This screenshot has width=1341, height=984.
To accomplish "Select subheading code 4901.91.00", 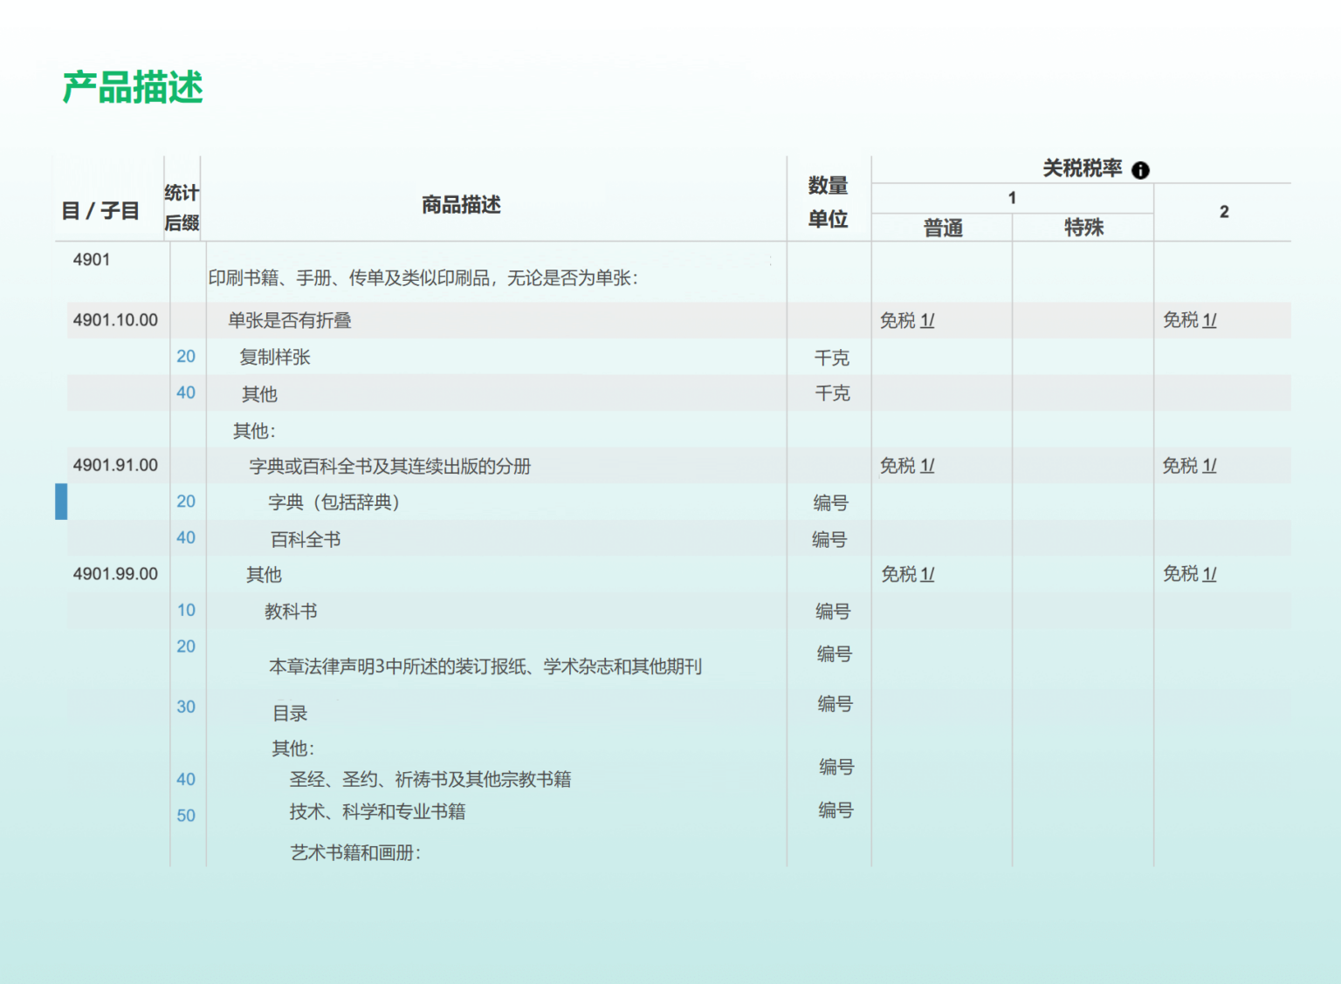I will click(115, 465).
